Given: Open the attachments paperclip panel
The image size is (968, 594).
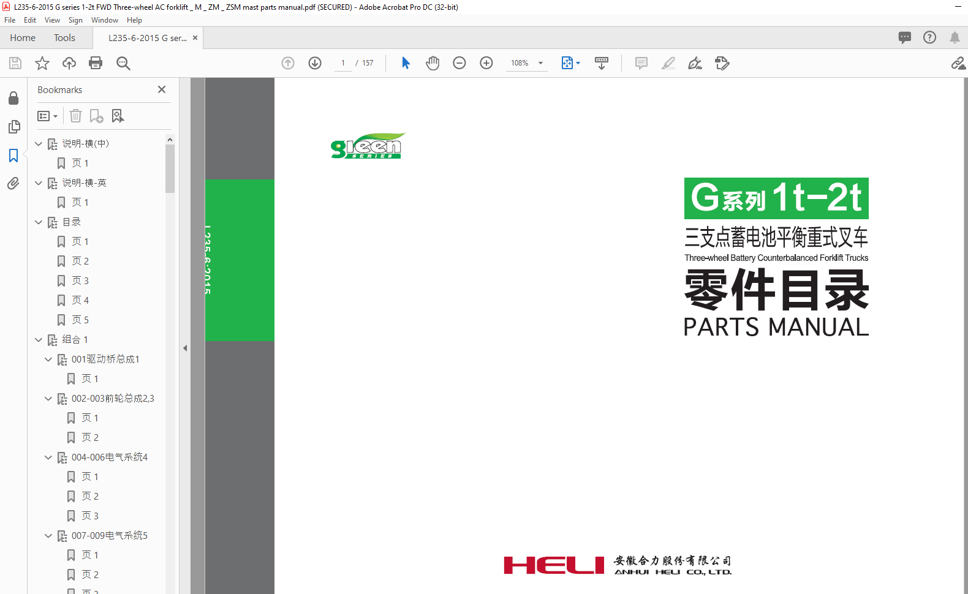Looking at the screenshot, I should [13, 183].
